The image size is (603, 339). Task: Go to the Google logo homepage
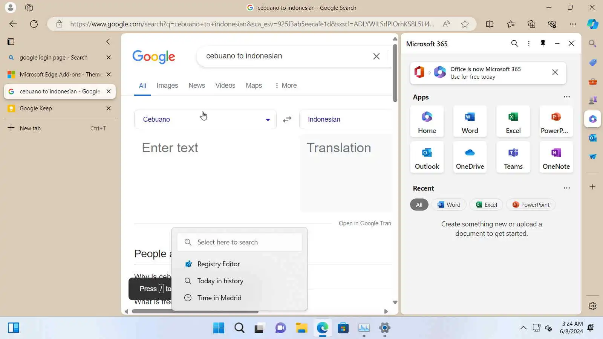[x=154, y=57]
